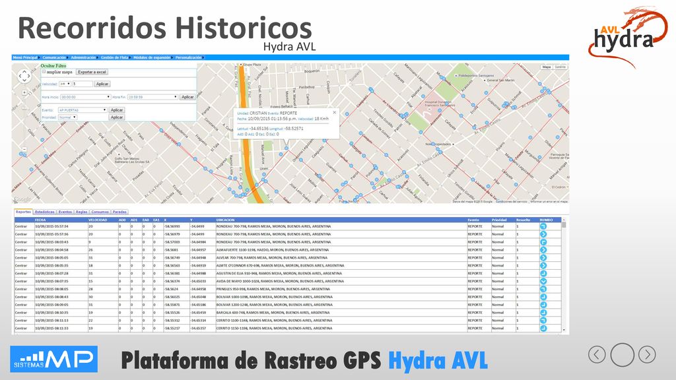The image size is (676, 380).
Task: Click the Ocultar Filtro link
Action: [53, 66]
